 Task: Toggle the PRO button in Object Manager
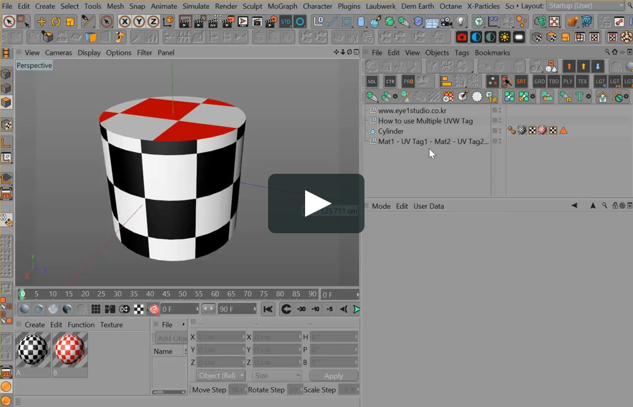point(408,82)
